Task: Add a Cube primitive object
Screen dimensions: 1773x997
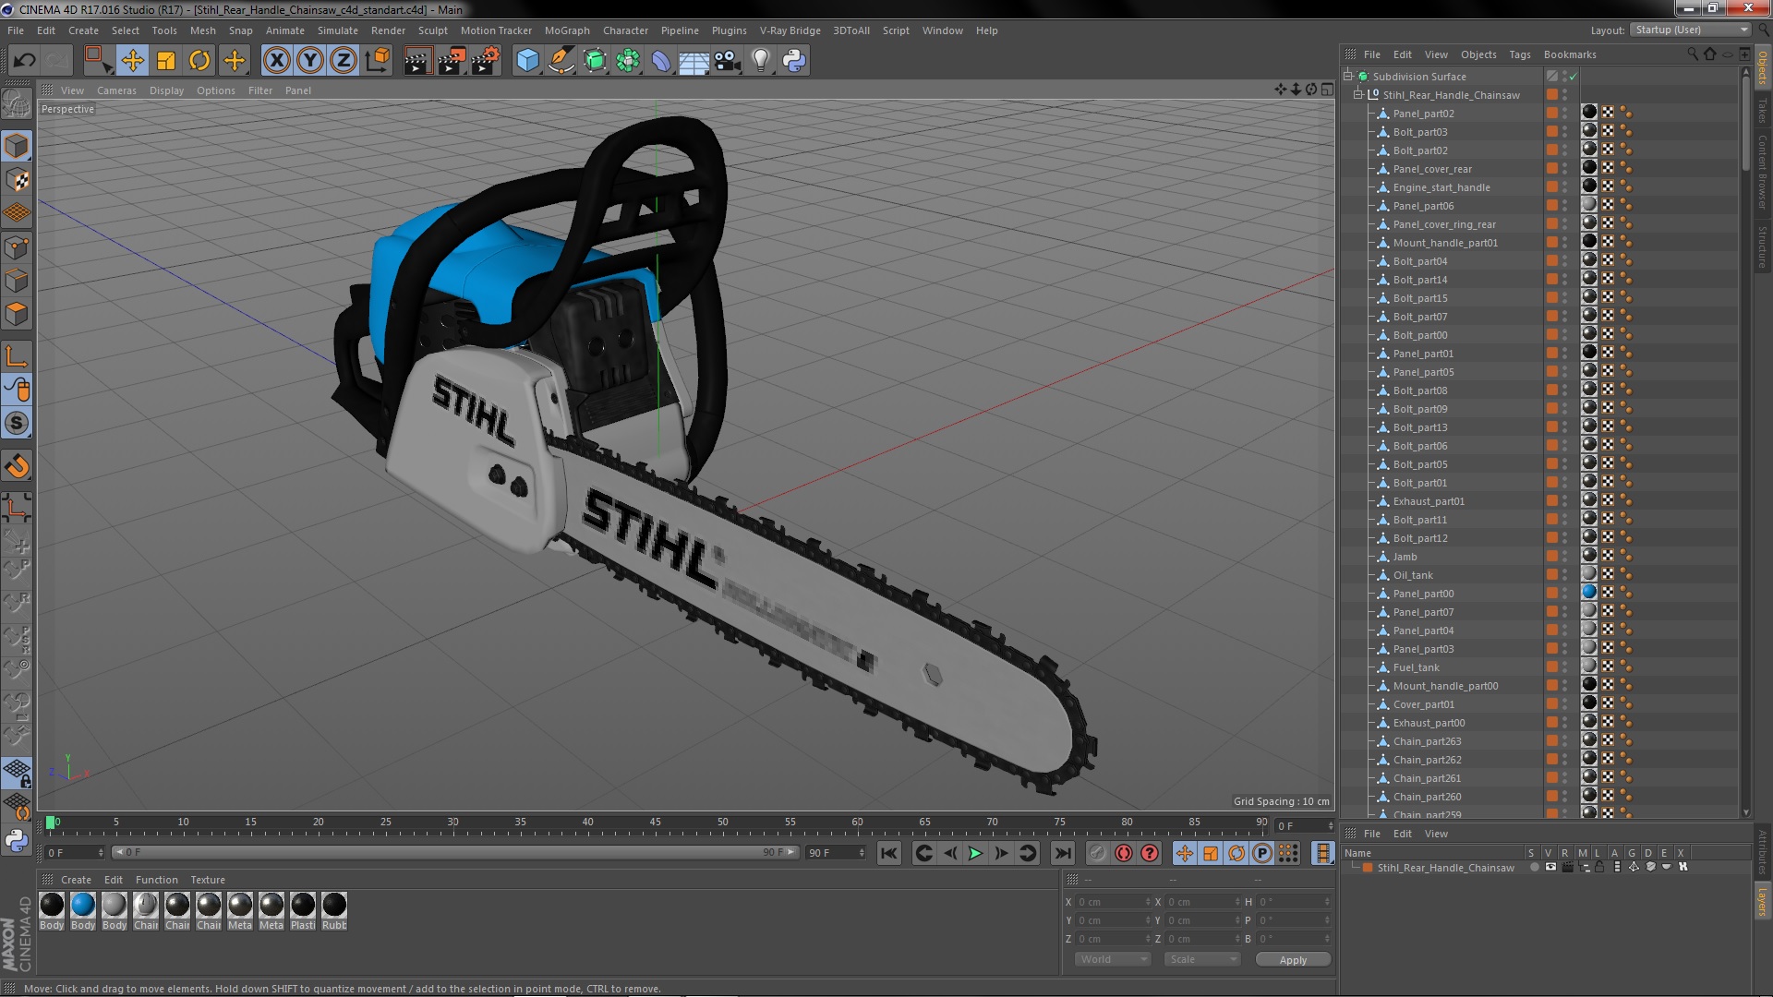Action: point(527,61)
